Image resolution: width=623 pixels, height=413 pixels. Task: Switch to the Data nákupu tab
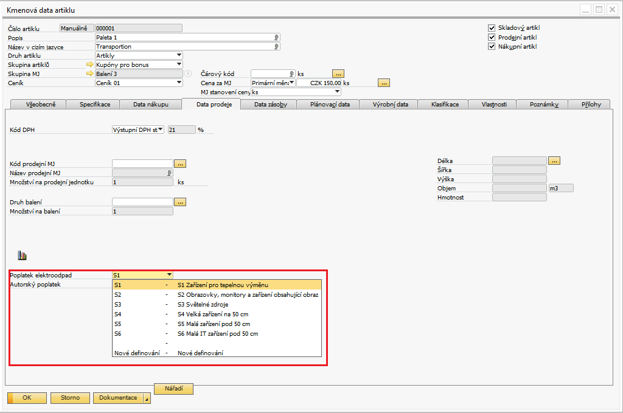pyautogui.click(x=151, y=105)
